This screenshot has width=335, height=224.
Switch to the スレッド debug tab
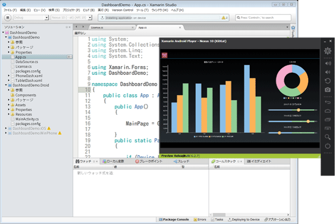pos(181,161)
